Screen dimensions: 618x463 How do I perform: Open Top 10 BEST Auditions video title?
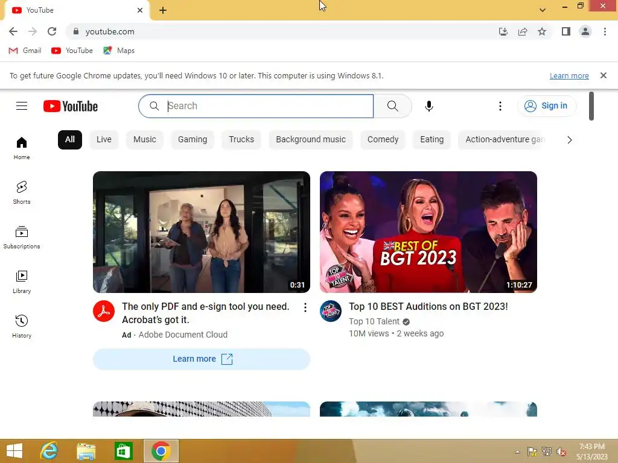pos(428,307)
